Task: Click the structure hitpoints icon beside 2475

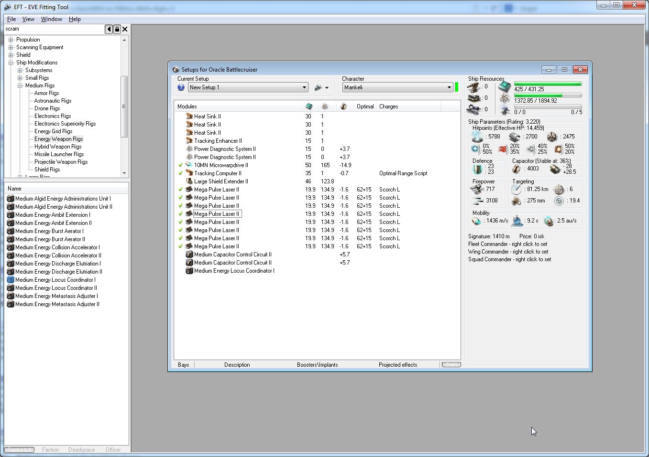Action: tap(552, 137)
